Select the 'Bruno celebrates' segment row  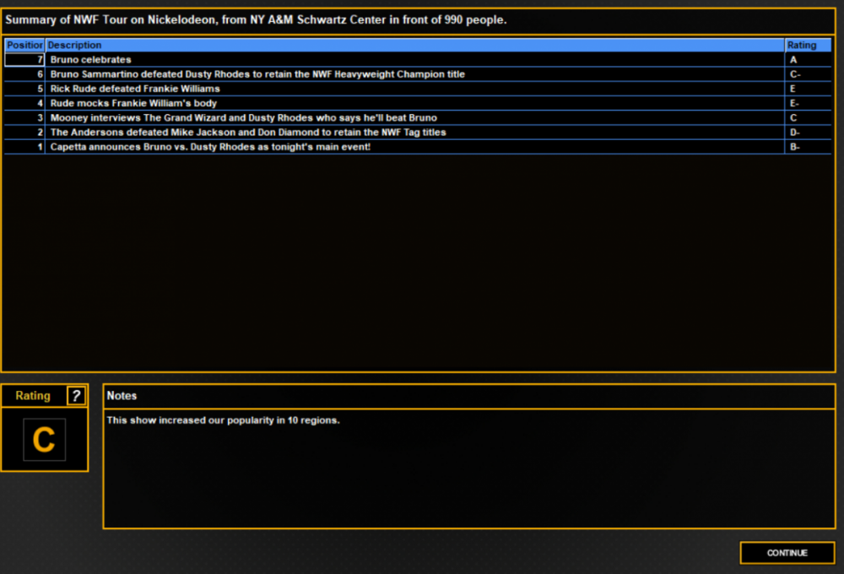click(418, 60)
